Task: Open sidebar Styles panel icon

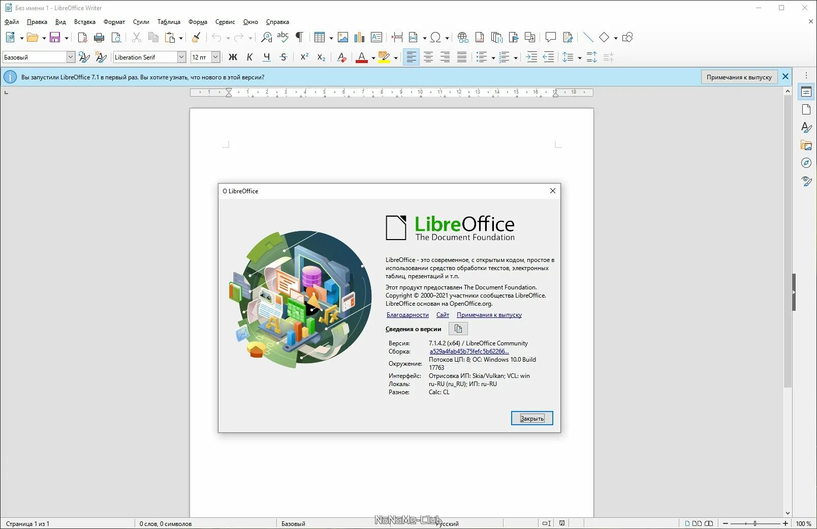Action: coord(806,128)
